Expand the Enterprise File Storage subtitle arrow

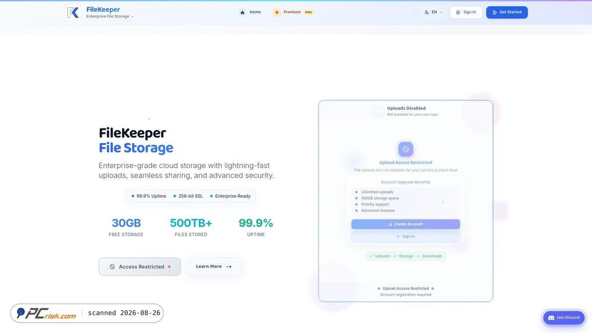(x=132, y=17)
